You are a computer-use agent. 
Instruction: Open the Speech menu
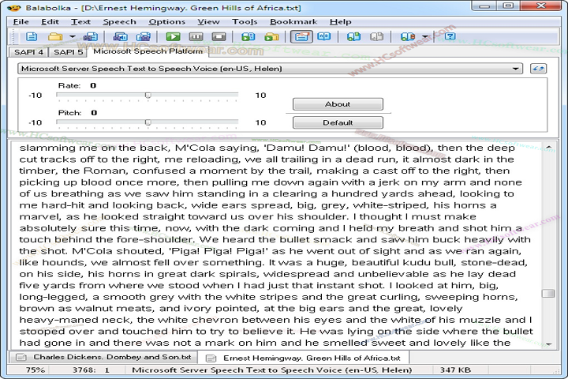click(x=119, y=21)
